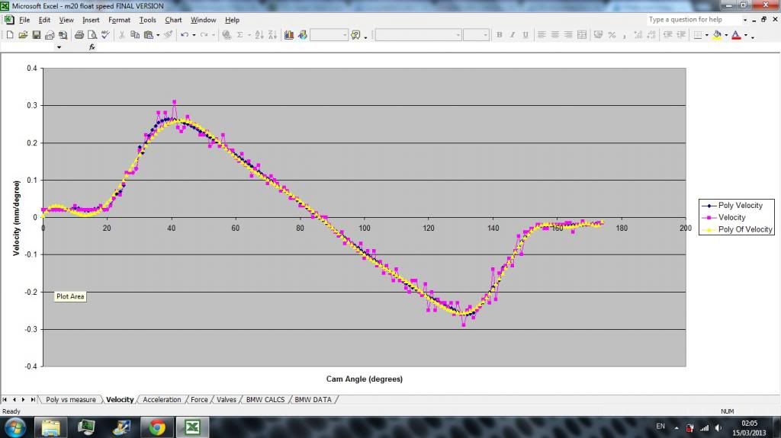This screenshot has width=781, height=438.
Task: Click the Chart Wizard icon
Action: coord(289,35)
